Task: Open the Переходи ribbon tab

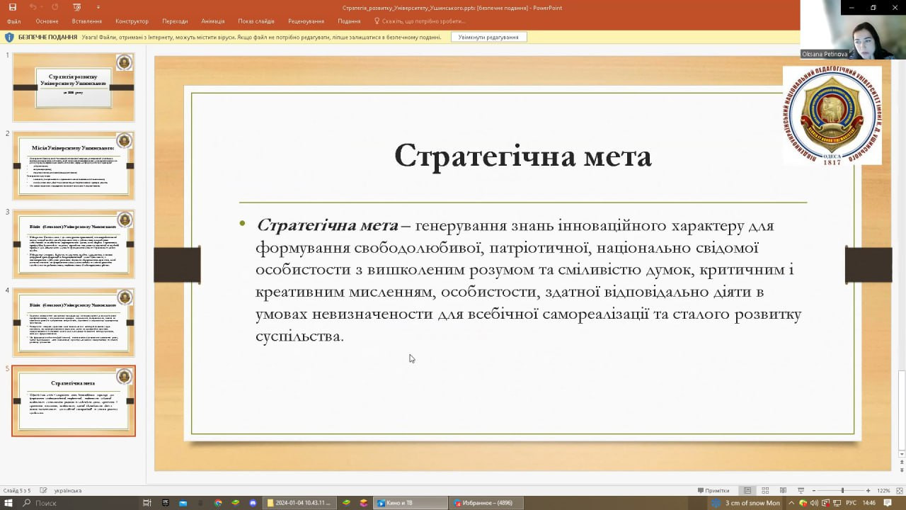Action: click(175, 21)
